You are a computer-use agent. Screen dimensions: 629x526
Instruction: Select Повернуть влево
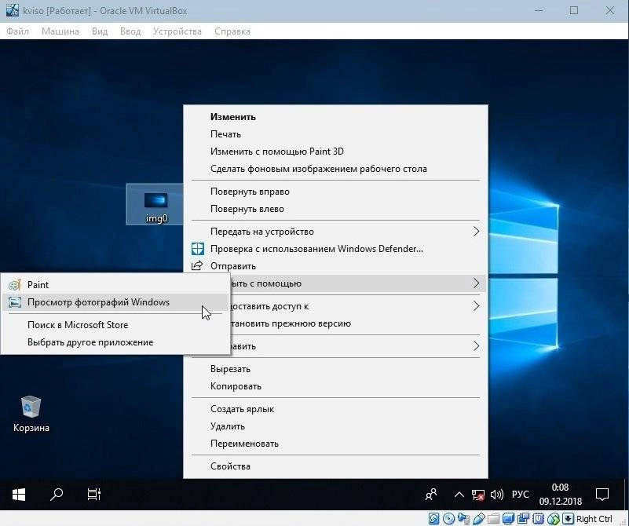pos(335,209)
